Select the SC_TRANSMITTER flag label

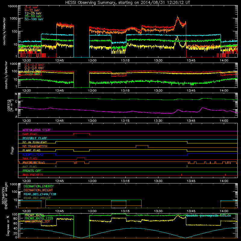pyautogui.click(x=35, y=146)
